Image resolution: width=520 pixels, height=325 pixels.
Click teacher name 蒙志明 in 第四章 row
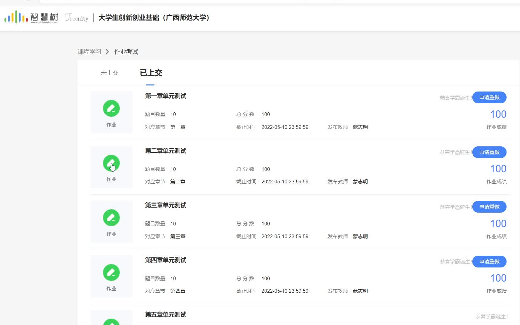(x=360, y=291)
